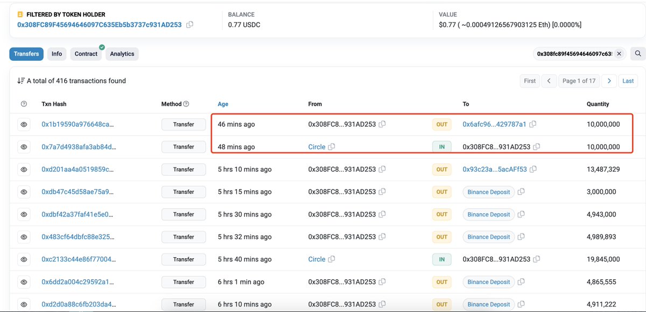Copy To address in 48 mins ago row
Screen dimensions: 646x312
tap(537, 147)
